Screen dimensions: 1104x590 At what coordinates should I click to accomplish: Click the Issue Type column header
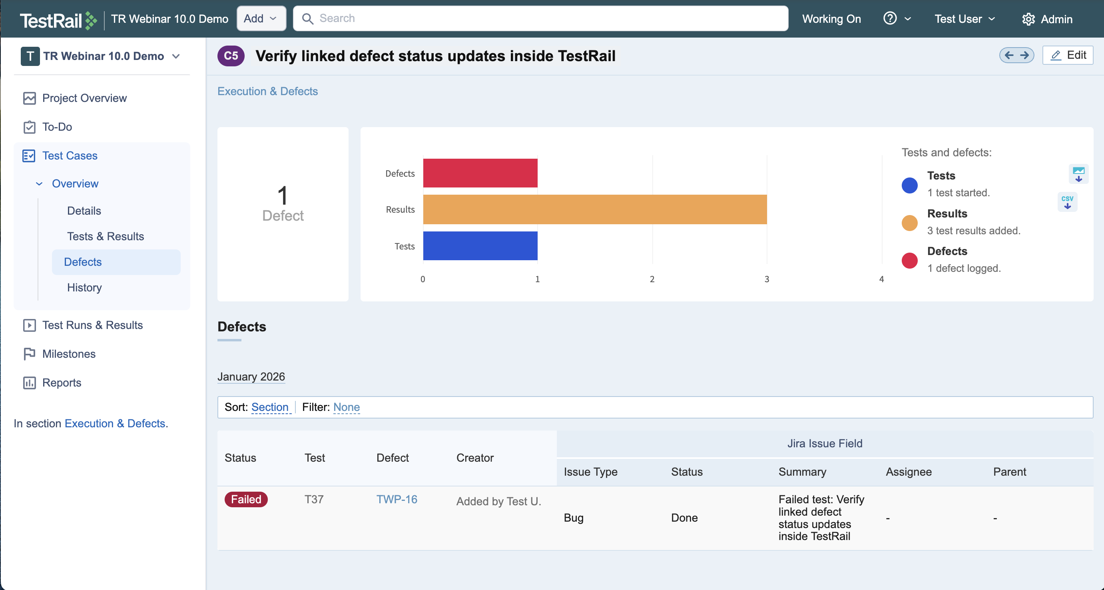point(590,472)
